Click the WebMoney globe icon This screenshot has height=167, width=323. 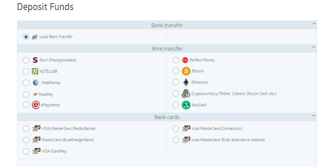click(36, 83)
